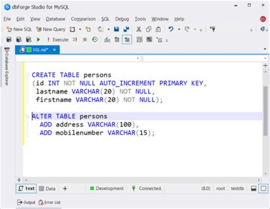Open the Error List panel
This screenshot has height=209, width=270.
pos(49,203)
